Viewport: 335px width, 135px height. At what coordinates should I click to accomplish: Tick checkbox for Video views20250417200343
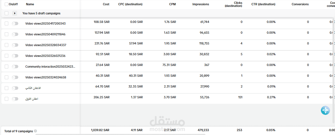click(6, 23)
